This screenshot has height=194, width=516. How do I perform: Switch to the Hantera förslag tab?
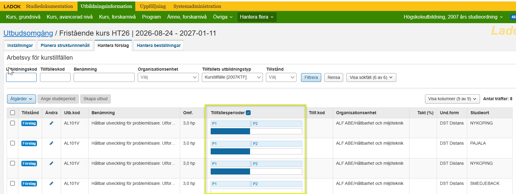point(113,45)
